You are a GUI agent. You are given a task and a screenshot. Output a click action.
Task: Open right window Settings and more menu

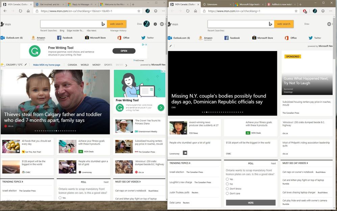pyautogui.click(x=331, y=11)
